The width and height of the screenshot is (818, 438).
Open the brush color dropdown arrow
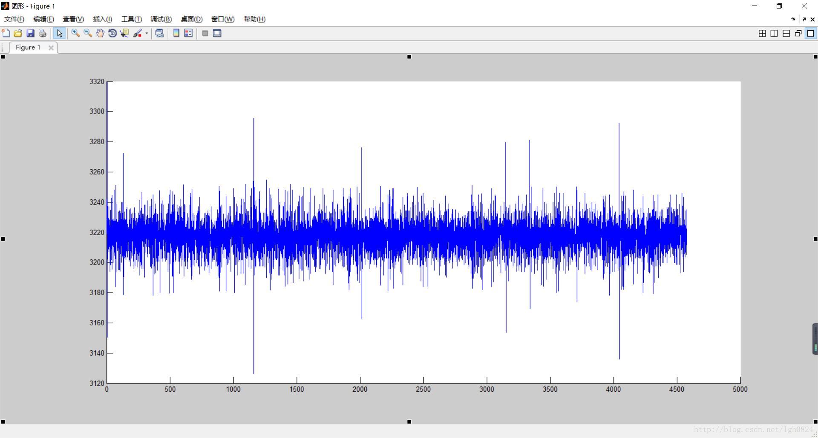(x=147, y=33)
